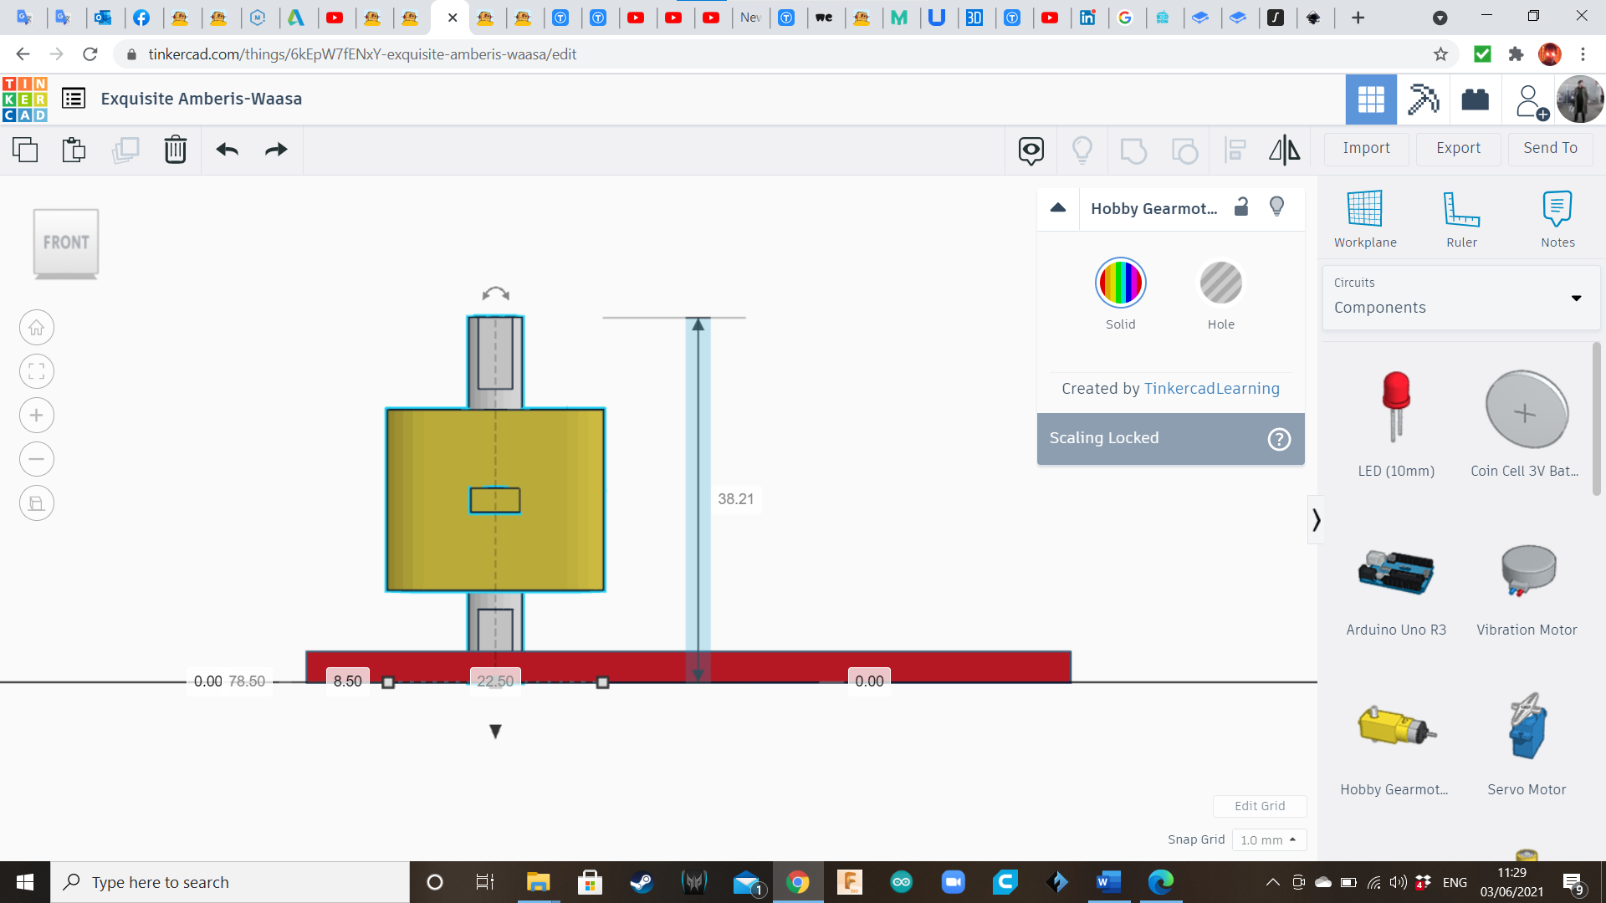Unlock the Hobby Gearmotor with padlock toggle
Image resolution: width=1606 pixels, height=903 pixels.
point(1240,207)
